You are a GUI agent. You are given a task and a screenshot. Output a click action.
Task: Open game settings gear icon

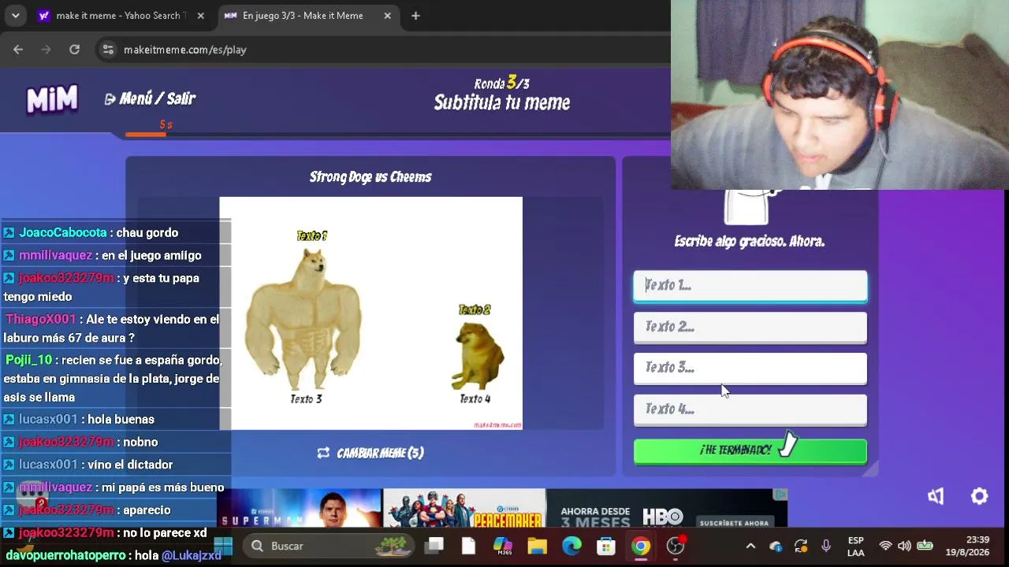(x=979, y=496)
